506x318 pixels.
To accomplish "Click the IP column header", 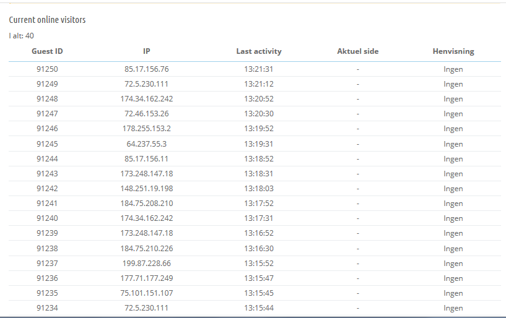I will coord(147,51).
